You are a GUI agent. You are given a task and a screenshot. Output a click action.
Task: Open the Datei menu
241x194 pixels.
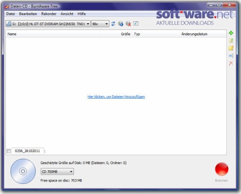pyautogui.click(x=11, y=14)
